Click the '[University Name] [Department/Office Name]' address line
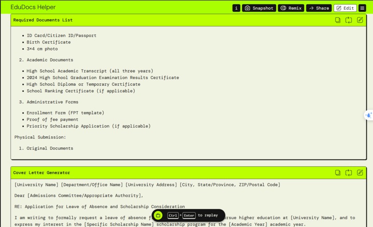Viewport: 373px width, 227px height. [147, 185]
